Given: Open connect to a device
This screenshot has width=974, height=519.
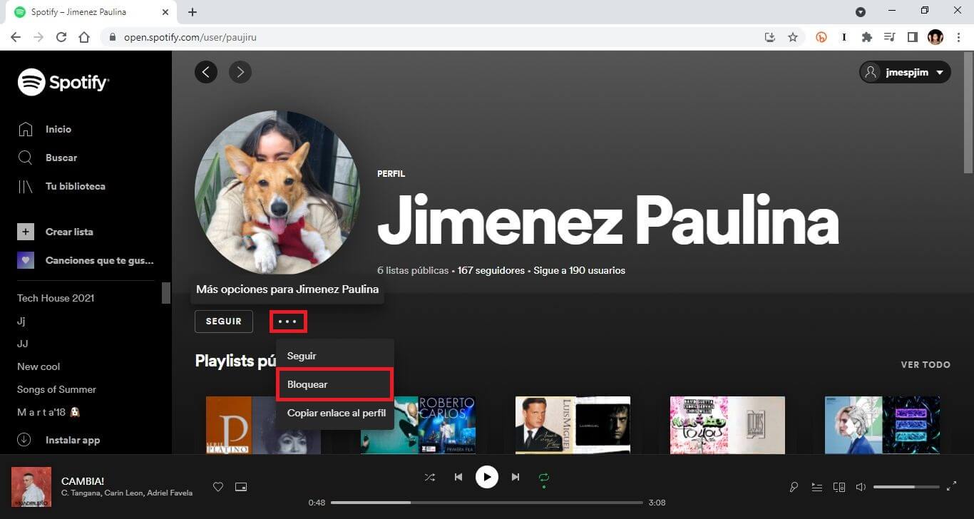Looking at the screenshot, I should (839, 487).
